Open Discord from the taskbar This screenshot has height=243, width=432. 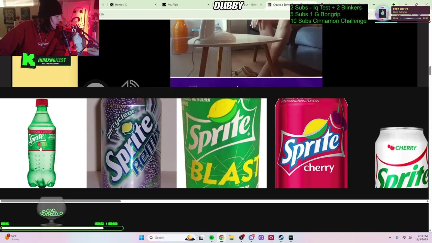pyautogui.click(x=251, y=238)
